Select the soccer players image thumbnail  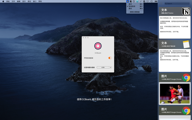175,93
